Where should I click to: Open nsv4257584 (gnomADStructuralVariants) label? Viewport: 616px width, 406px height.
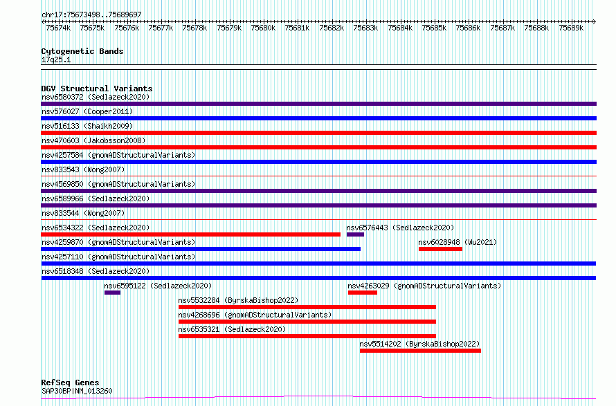pyautogui.click(x=118, y=155)
